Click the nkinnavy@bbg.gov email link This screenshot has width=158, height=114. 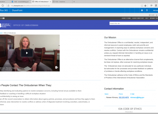click(x=137, y=97)
